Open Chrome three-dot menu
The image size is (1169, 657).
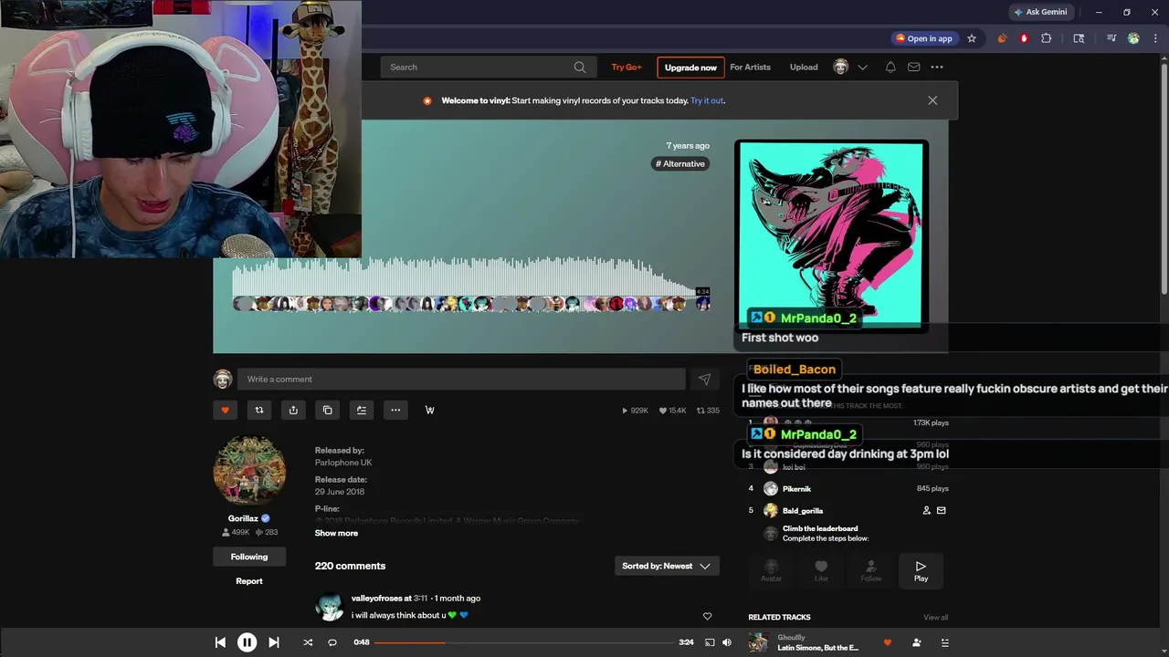1155,38
